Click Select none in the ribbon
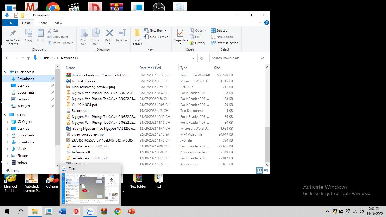 pos(222,37)
